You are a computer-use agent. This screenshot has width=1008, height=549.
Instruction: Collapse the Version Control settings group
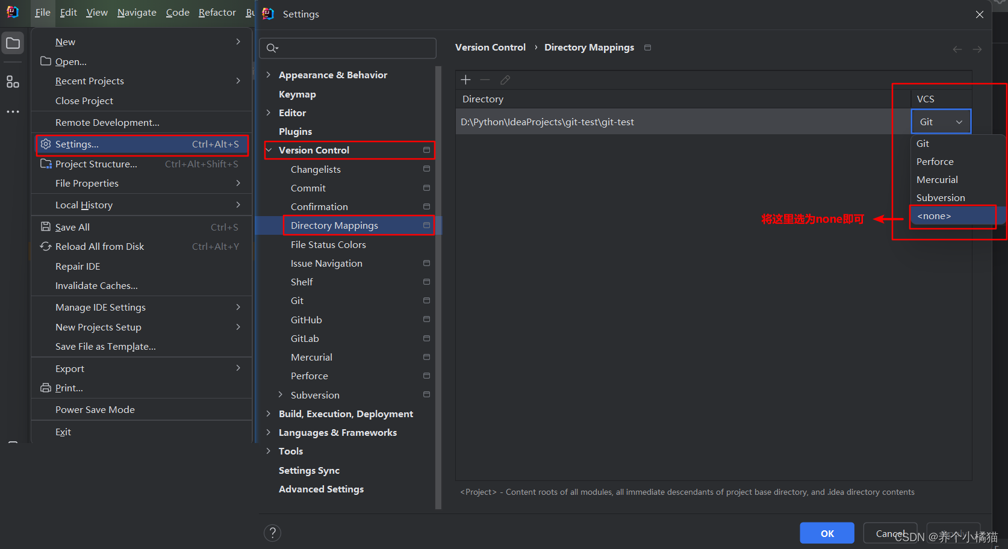[x=269, y=150]
